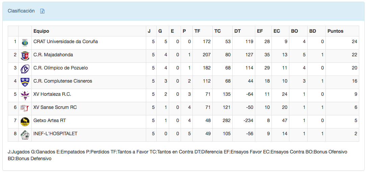Screen dimensions: 366x173
Task: Click the Clasificación panel title
Action: (x=21, y=11)
